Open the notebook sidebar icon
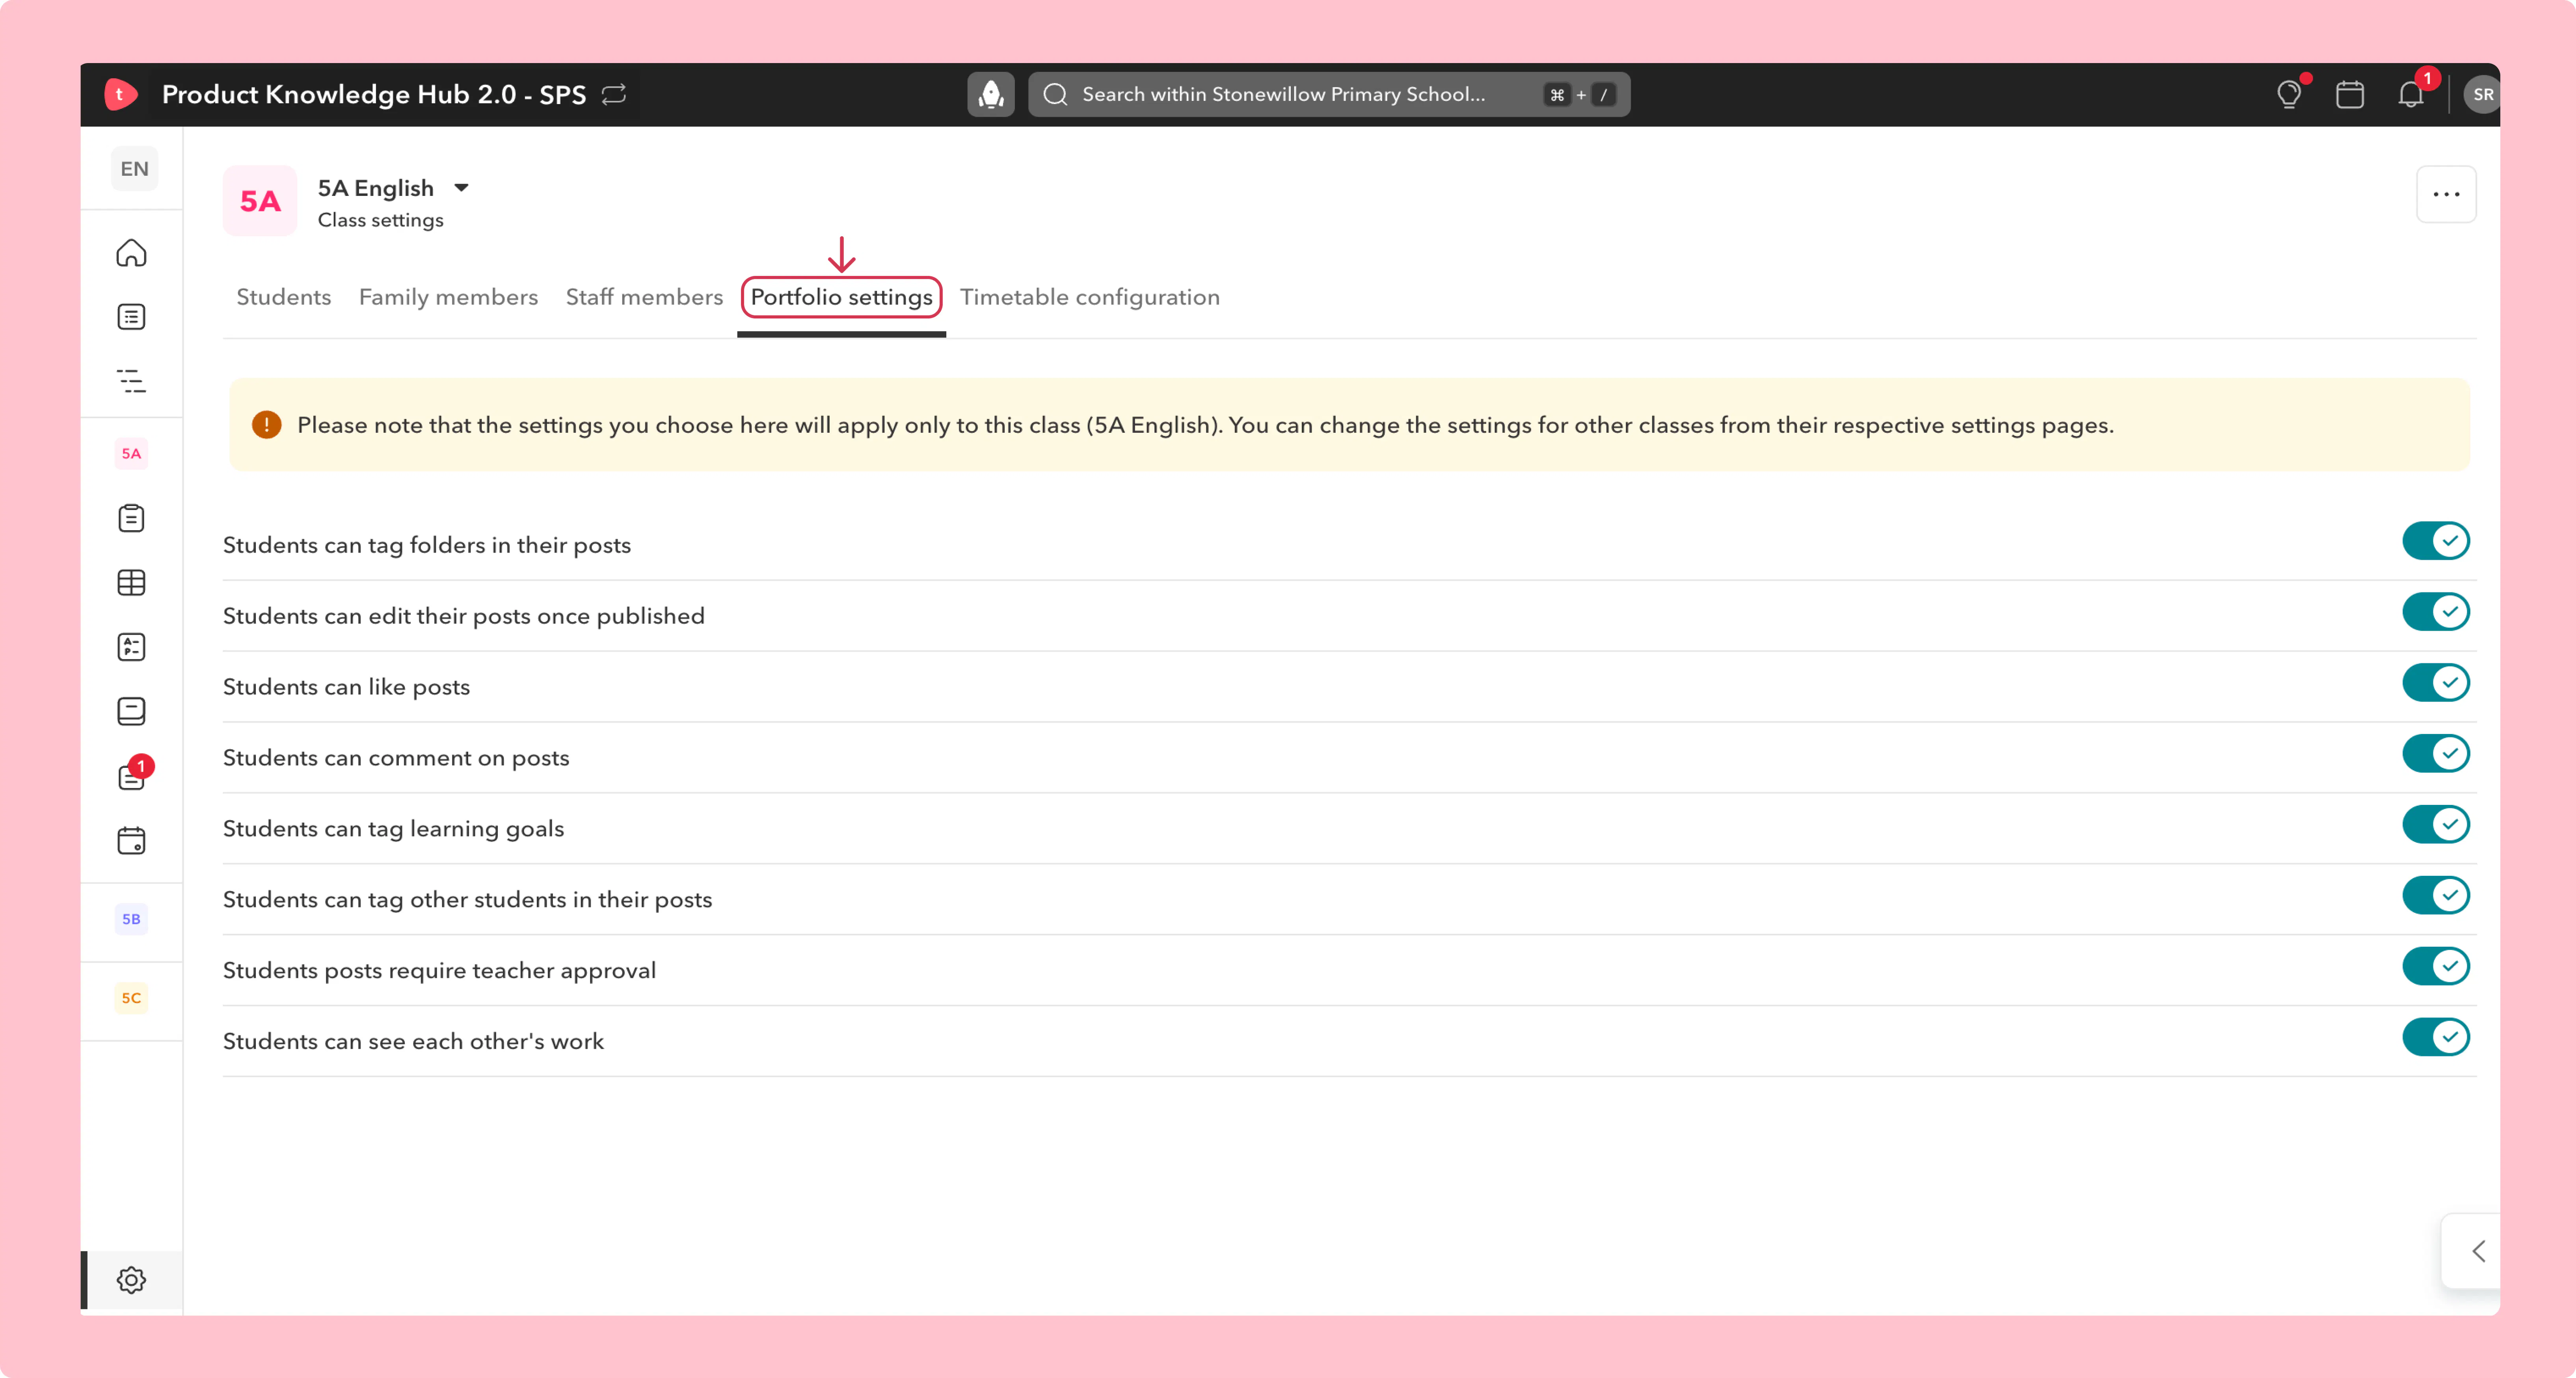Viewport: 2576px width, 1378px height. (131, 711)
